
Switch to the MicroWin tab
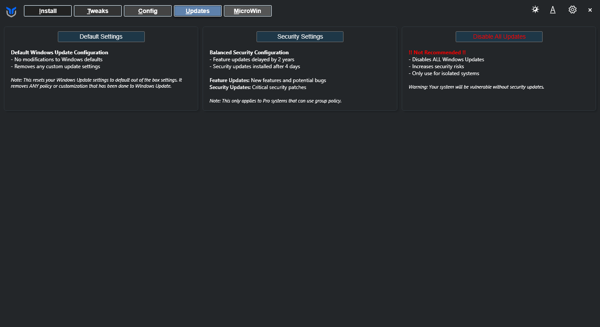[x=248, y=11]
